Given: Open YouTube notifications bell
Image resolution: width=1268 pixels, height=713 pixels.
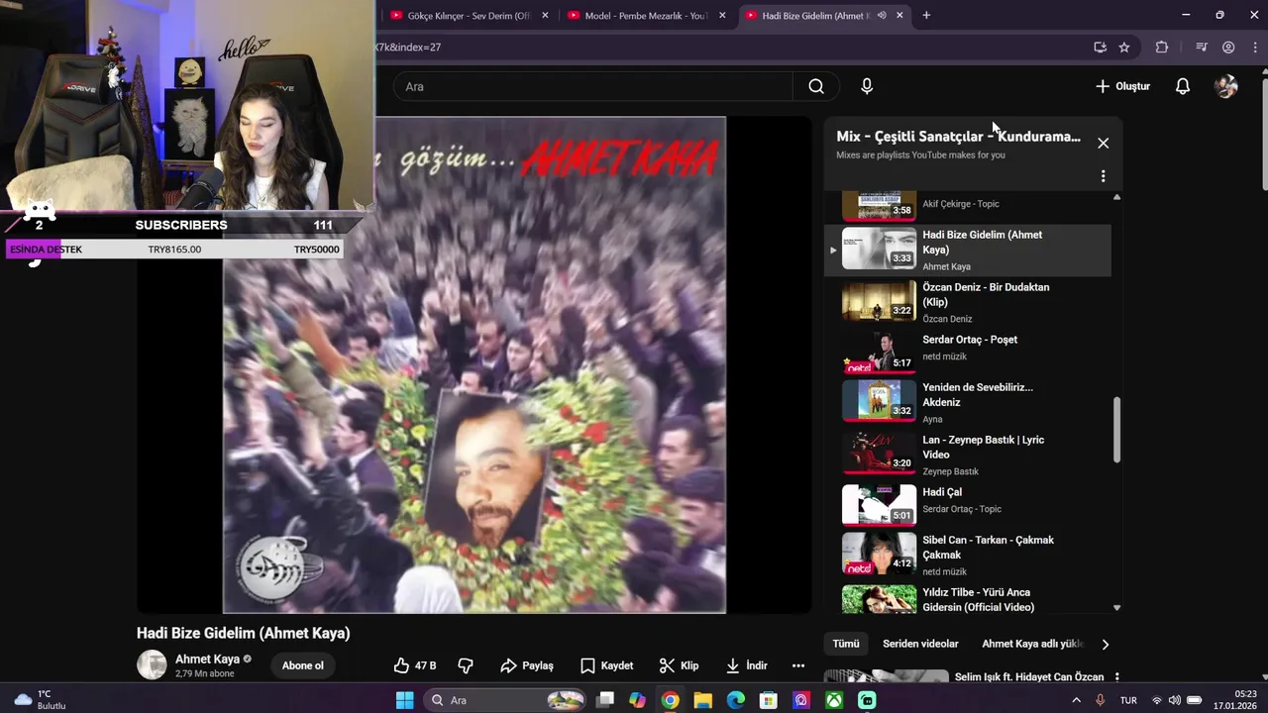Looking at the screenshot, I should 1183,86.
